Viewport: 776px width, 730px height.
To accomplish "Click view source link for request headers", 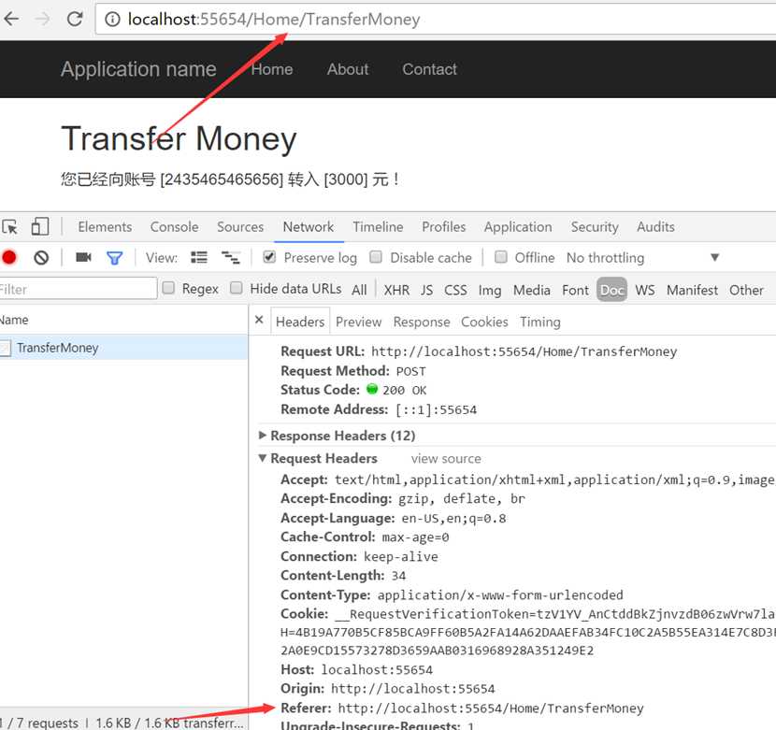I will click(x=446, y=458).
